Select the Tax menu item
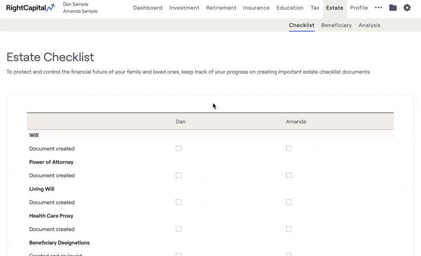421x256 pixels. (x=315, y=8)
